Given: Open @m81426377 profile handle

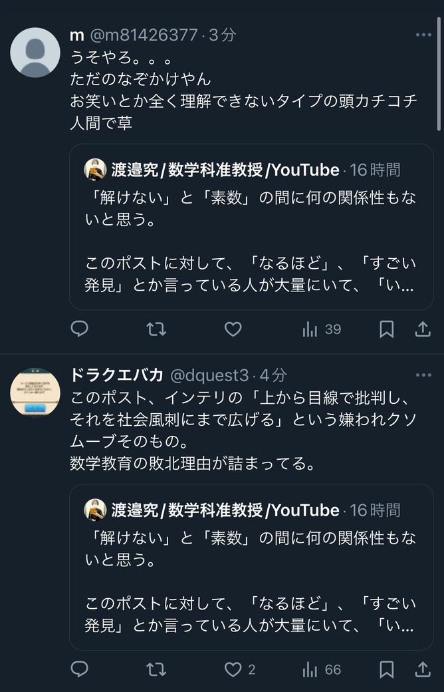Looking at the screenshot, I should click(x=144, y=35).
